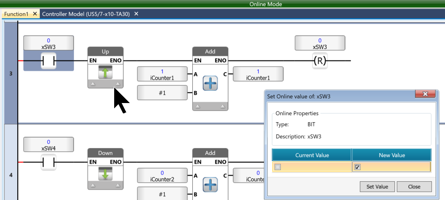This screenshot has height=200, width=445.
Task: Click the xSW3 reset coil (R)
Action: tap(320, 61)
